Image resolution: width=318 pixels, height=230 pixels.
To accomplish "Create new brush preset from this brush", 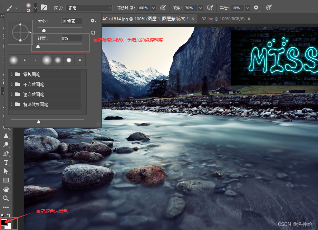I will (93, 33).
